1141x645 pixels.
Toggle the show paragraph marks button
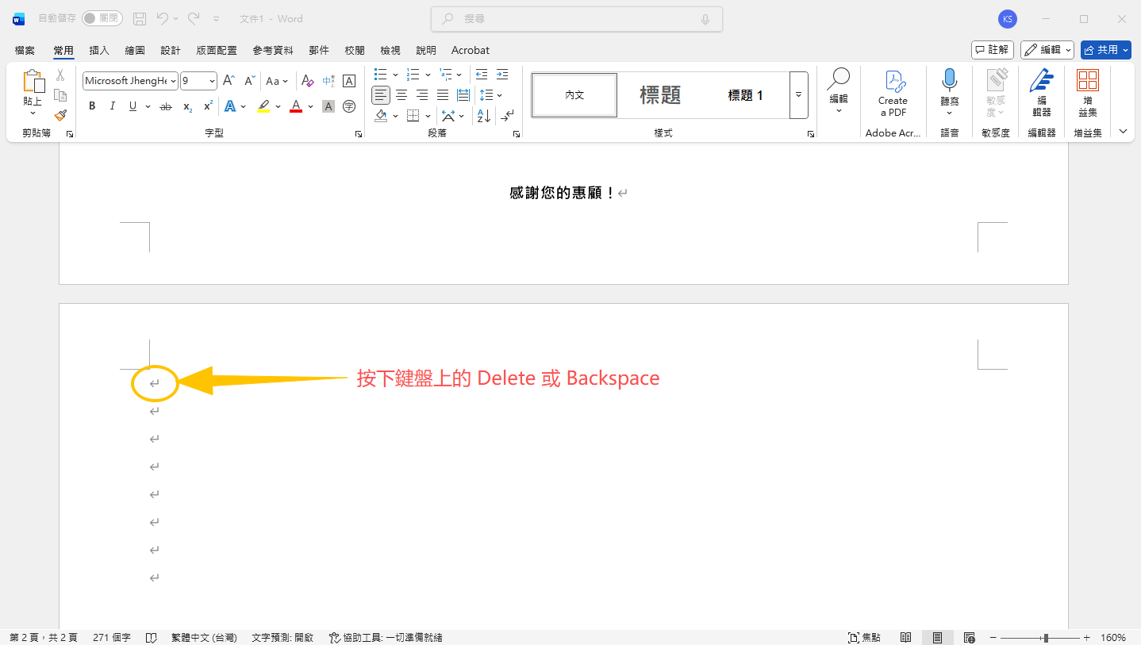[x=507, y=115]
